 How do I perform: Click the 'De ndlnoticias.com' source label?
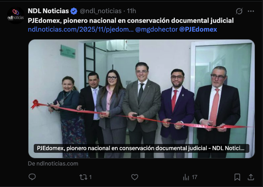(53, 163)
